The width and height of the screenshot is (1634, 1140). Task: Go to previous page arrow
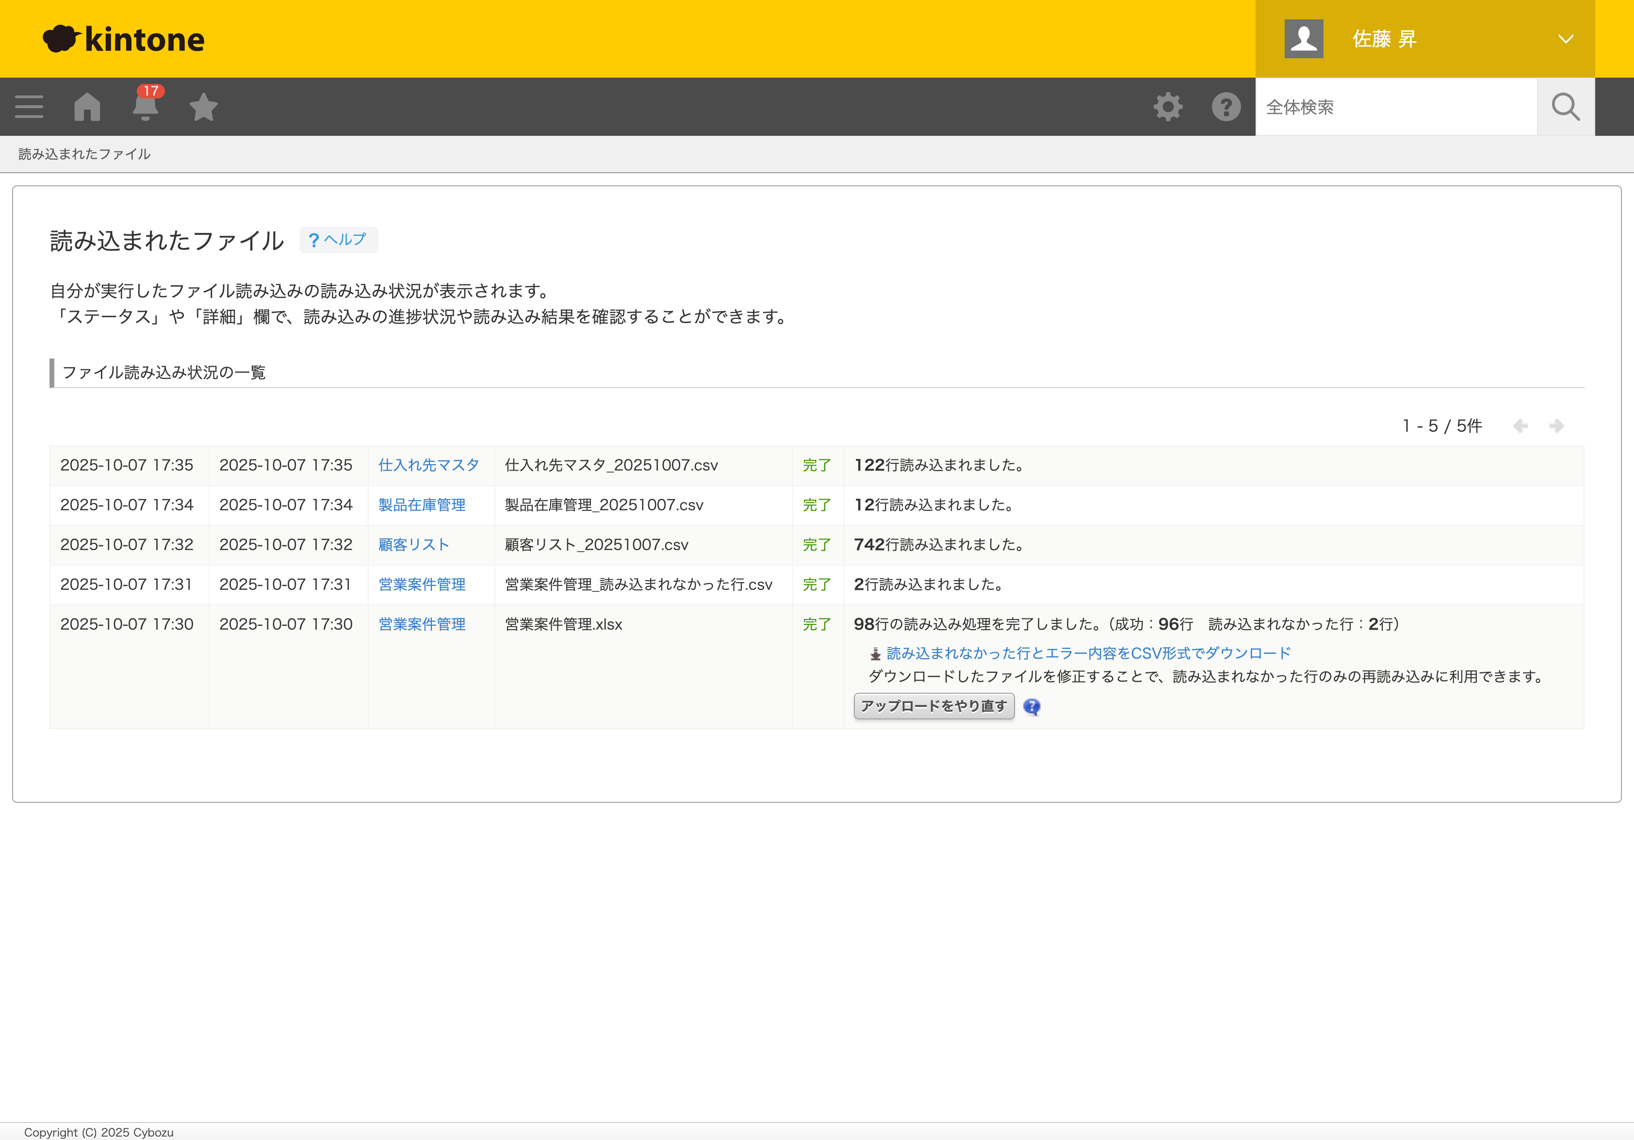pos(1520,425)
